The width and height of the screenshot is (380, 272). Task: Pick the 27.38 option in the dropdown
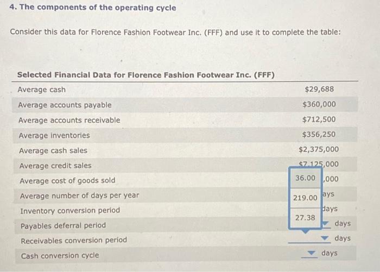pyautogui.click(x=305, y=217)
